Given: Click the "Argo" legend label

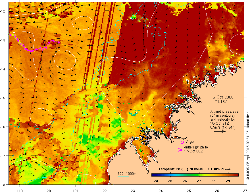Looking at the screenshot, I should click(190, 142).
